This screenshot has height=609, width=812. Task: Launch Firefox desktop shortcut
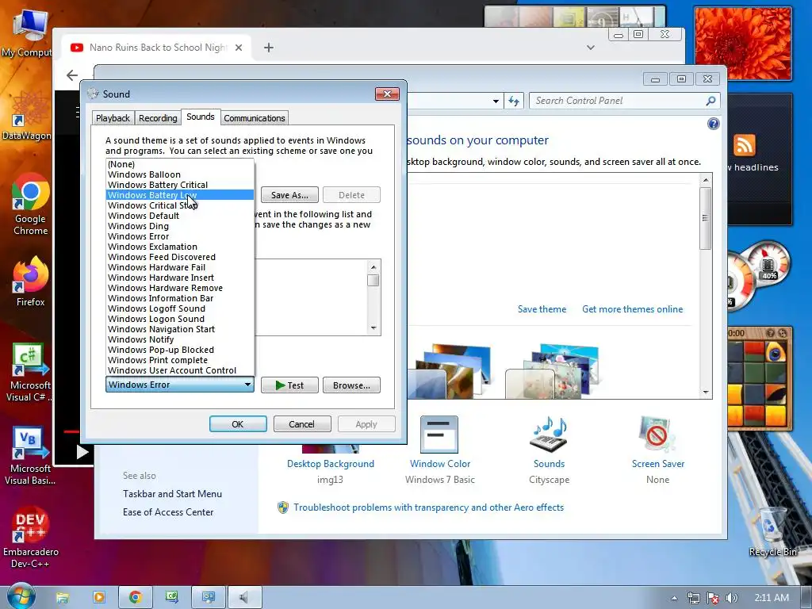[31, 282]
